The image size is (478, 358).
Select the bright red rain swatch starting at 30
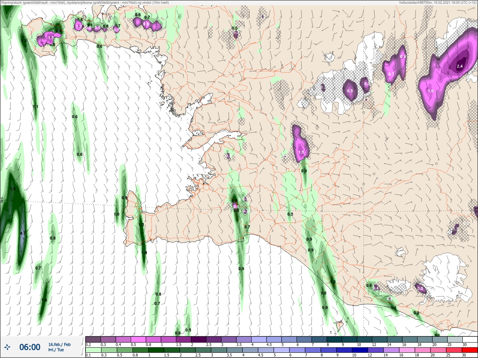click(x=470, y=350)
